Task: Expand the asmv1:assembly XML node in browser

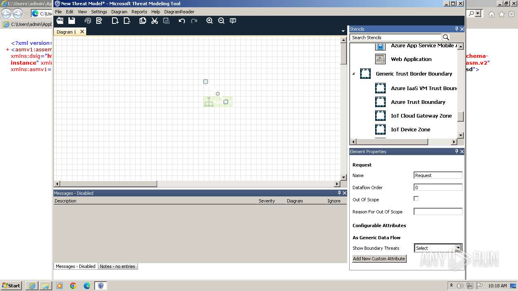Action: click(x=8, y=50)
